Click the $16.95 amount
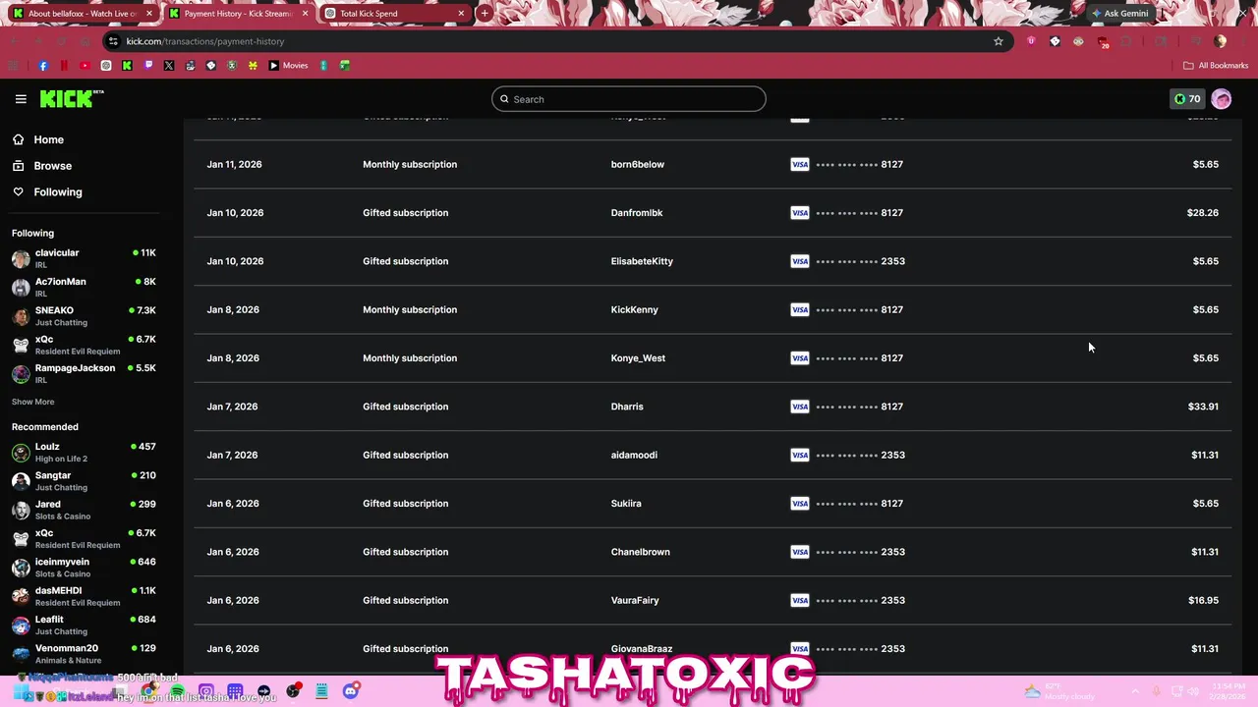1258x707 pixels. pyautogui.click(x=1203, y=600)
